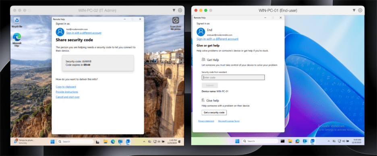377x156 pixels.
Task: Open settings gear of WIN-PC-01 VM window
Action: click(360, 10)
